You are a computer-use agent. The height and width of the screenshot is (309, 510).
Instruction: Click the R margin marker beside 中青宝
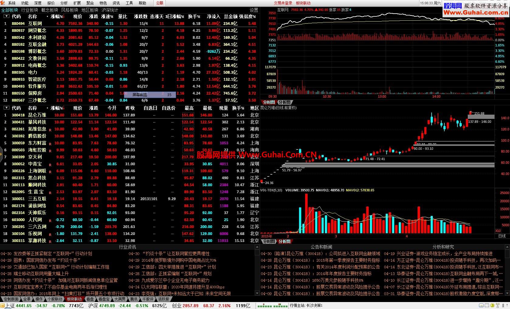(x=50, y=165)
